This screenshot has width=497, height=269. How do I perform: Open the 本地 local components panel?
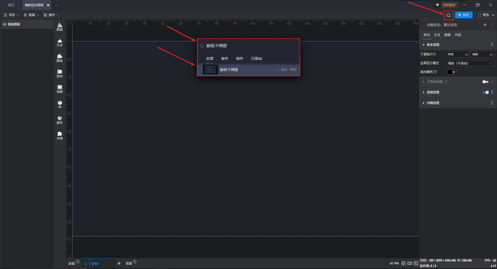click(x=60, y=136)
